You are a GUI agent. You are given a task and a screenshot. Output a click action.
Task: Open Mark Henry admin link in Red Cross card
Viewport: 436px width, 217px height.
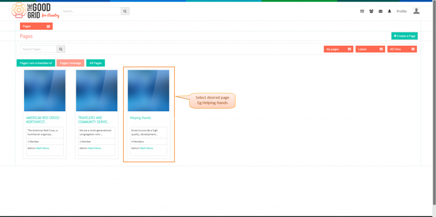click(x=43, y=148)
